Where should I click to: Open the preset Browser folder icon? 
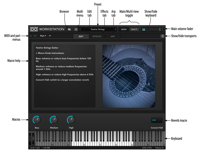click(69, 29)
